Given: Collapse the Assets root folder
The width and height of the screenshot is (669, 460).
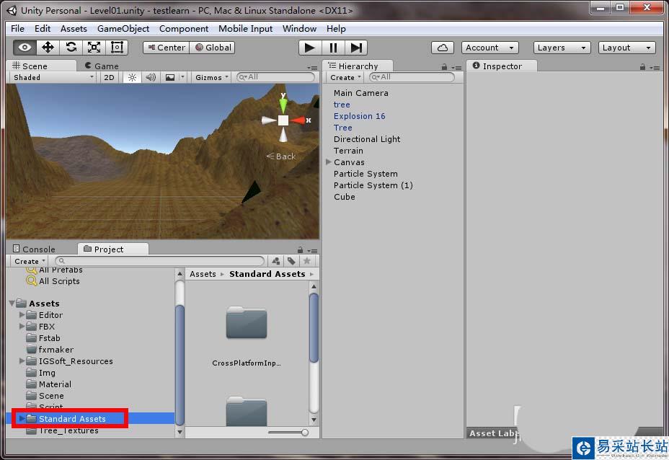Looking at the screenshot, I should (x=12, y=304).
